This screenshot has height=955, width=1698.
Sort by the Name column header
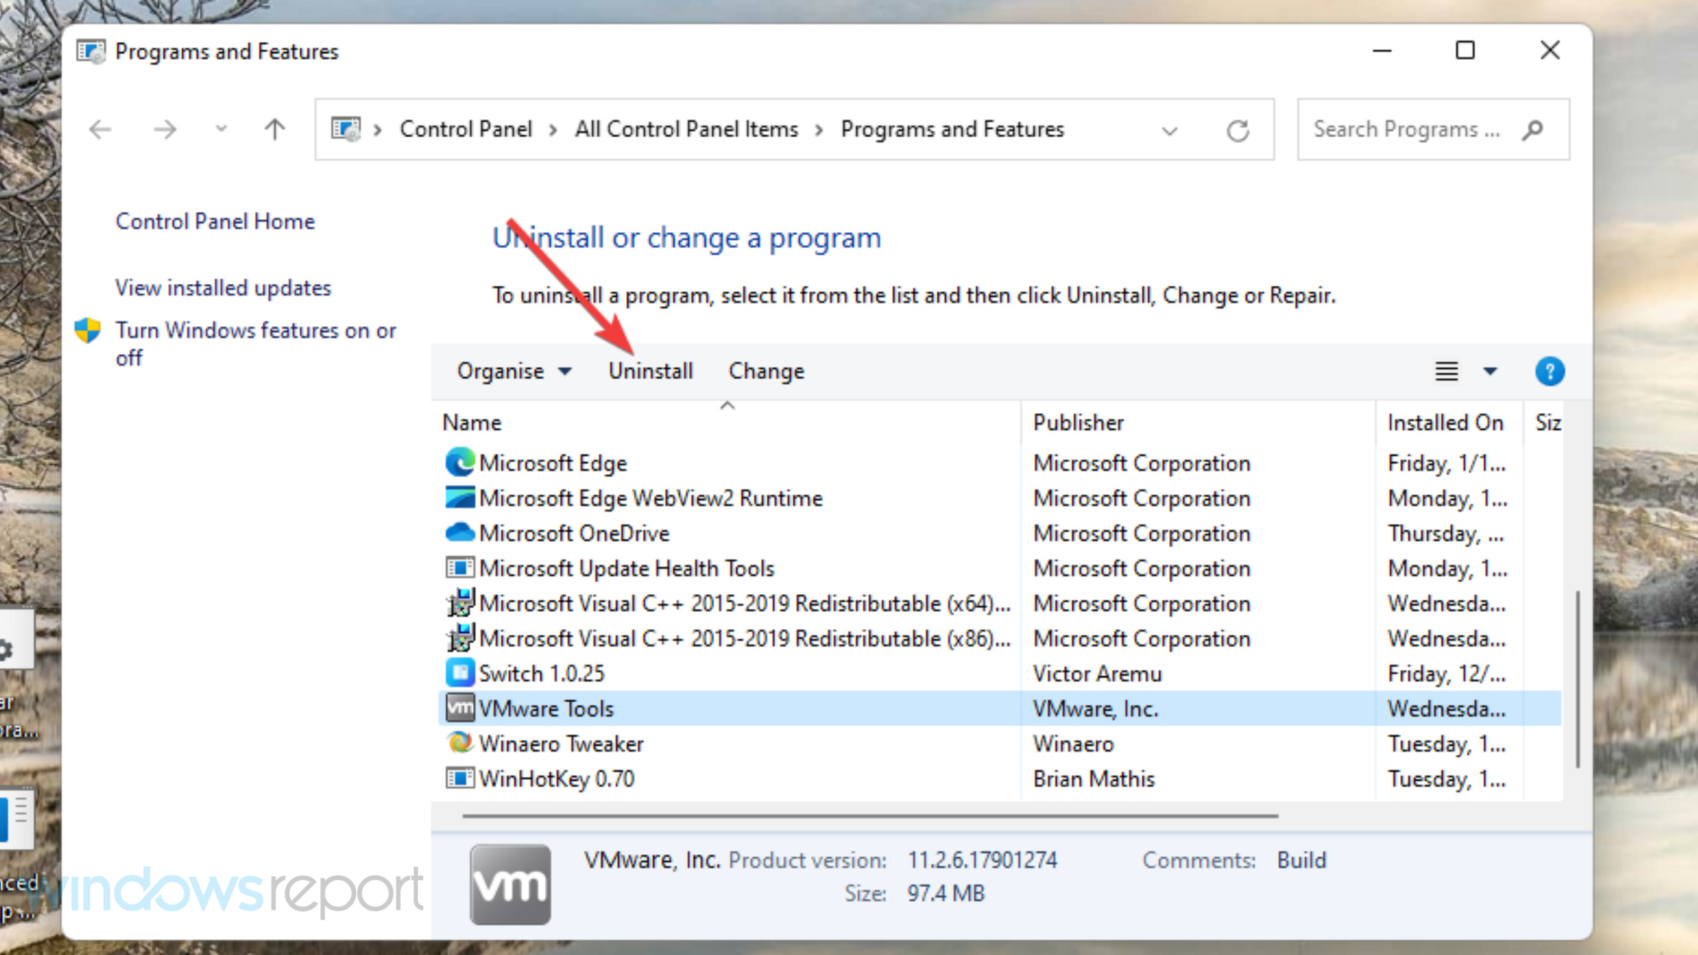[x=728, y=422]
